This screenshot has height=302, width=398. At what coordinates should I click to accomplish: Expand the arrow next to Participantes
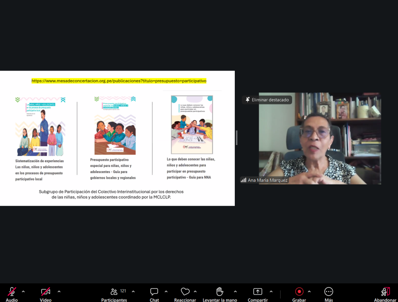point(133,292)
